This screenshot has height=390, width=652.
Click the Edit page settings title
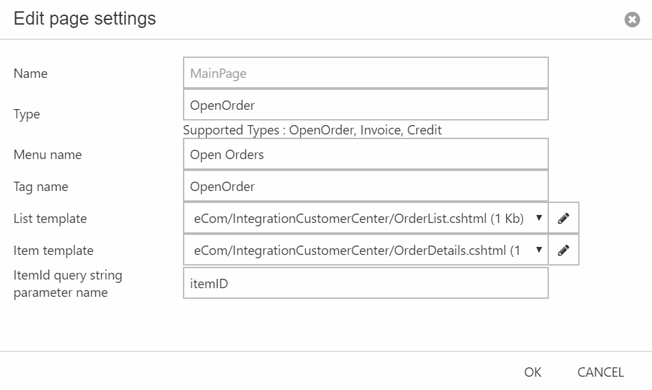84,19
